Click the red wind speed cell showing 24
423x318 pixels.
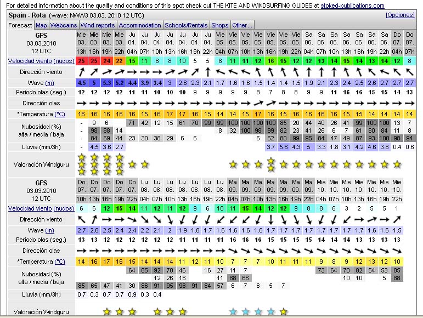tap(107, 61)
